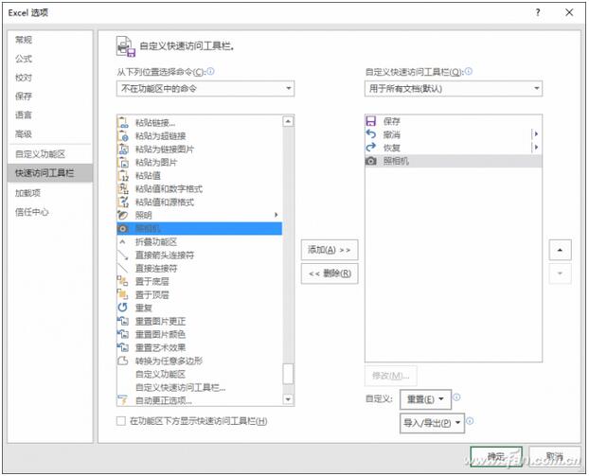Viewport: 589px width, 476px height.
Task: Click the info icon beside 导入/导出
Action: coord(470,421)
